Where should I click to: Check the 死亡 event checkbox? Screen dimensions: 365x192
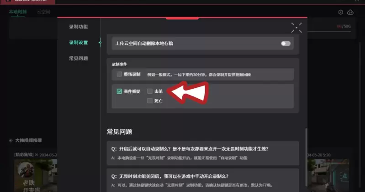(150, 101)
